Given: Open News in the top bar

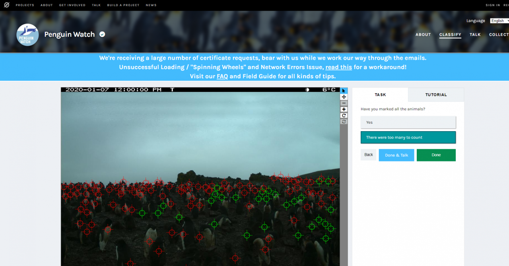Looking at the screenshot, I should click(151, 5).
